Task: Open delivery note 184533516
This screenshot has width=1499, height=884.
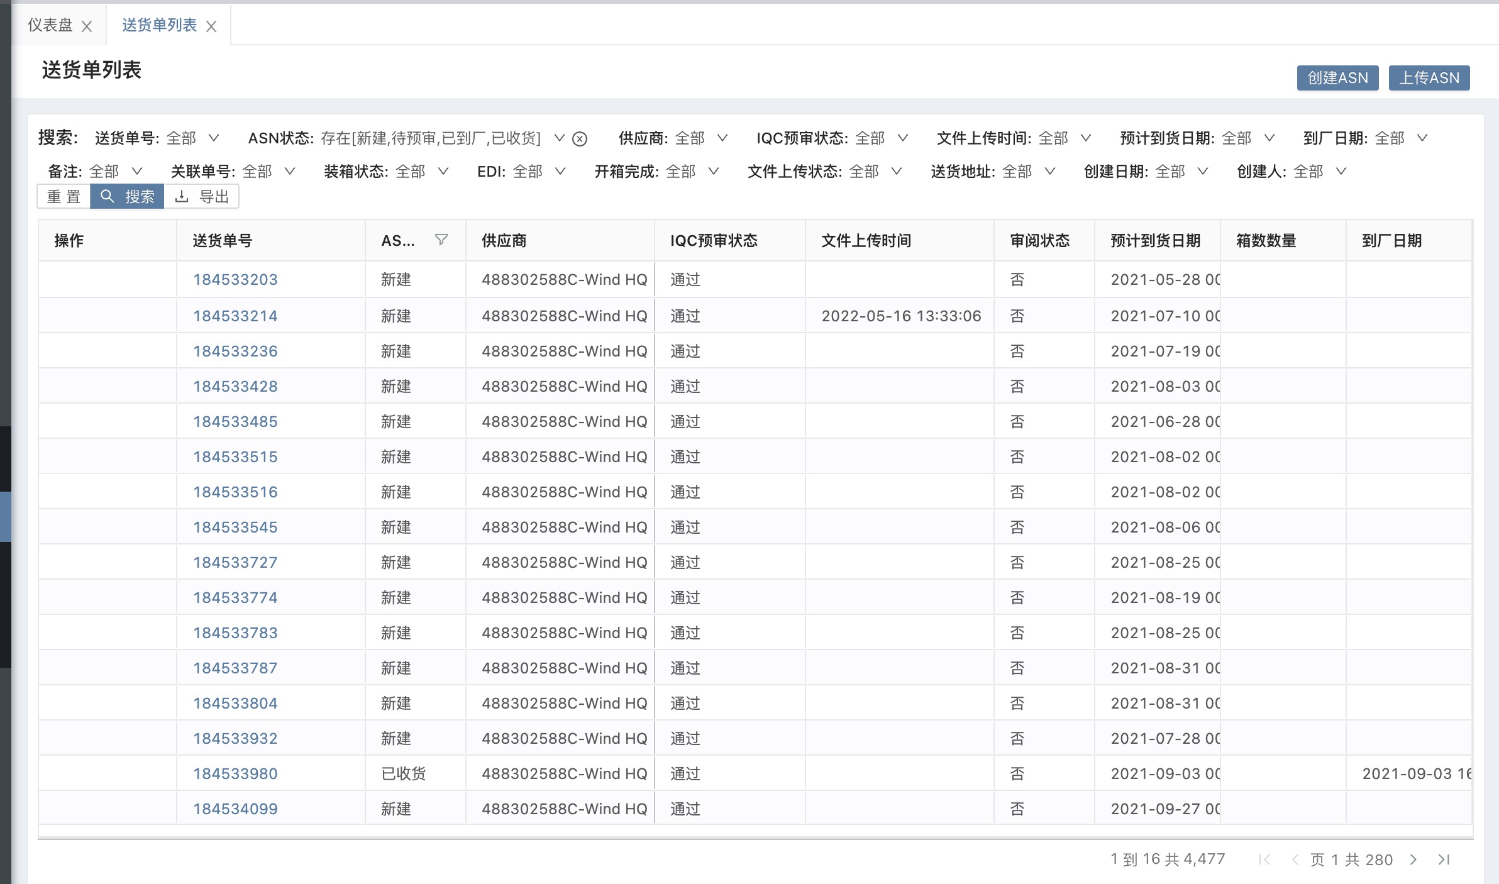Action: coord(235,492)
